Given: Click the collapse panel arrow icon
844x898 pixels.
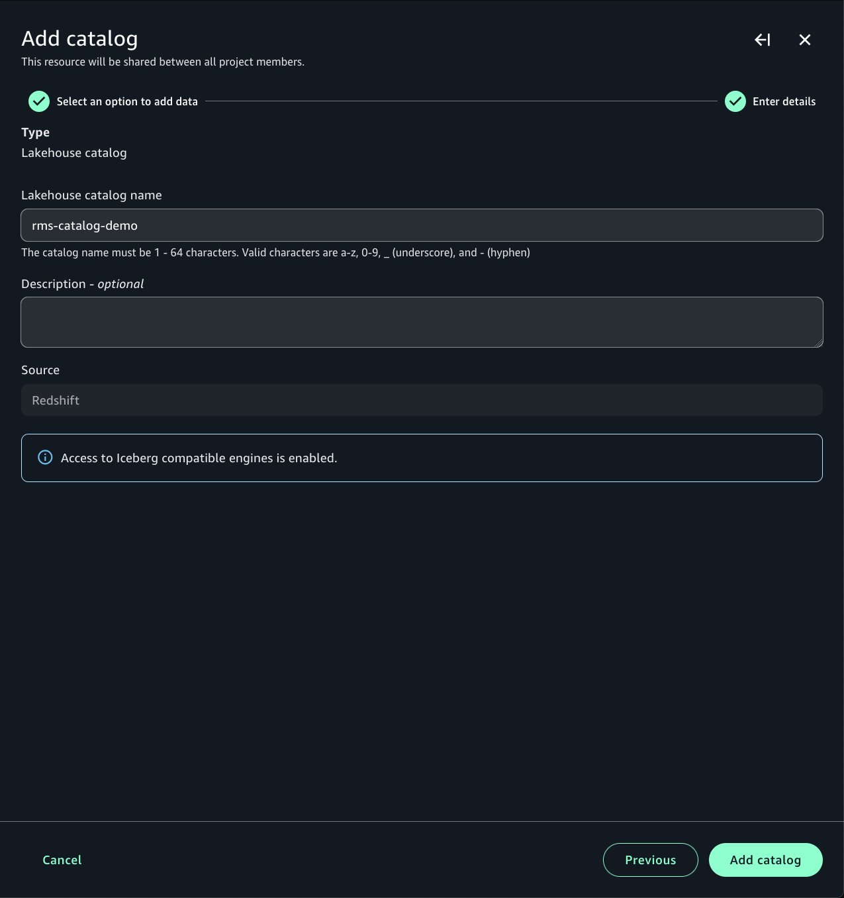Looking at the screenshot, I should [x=763, y=40].
